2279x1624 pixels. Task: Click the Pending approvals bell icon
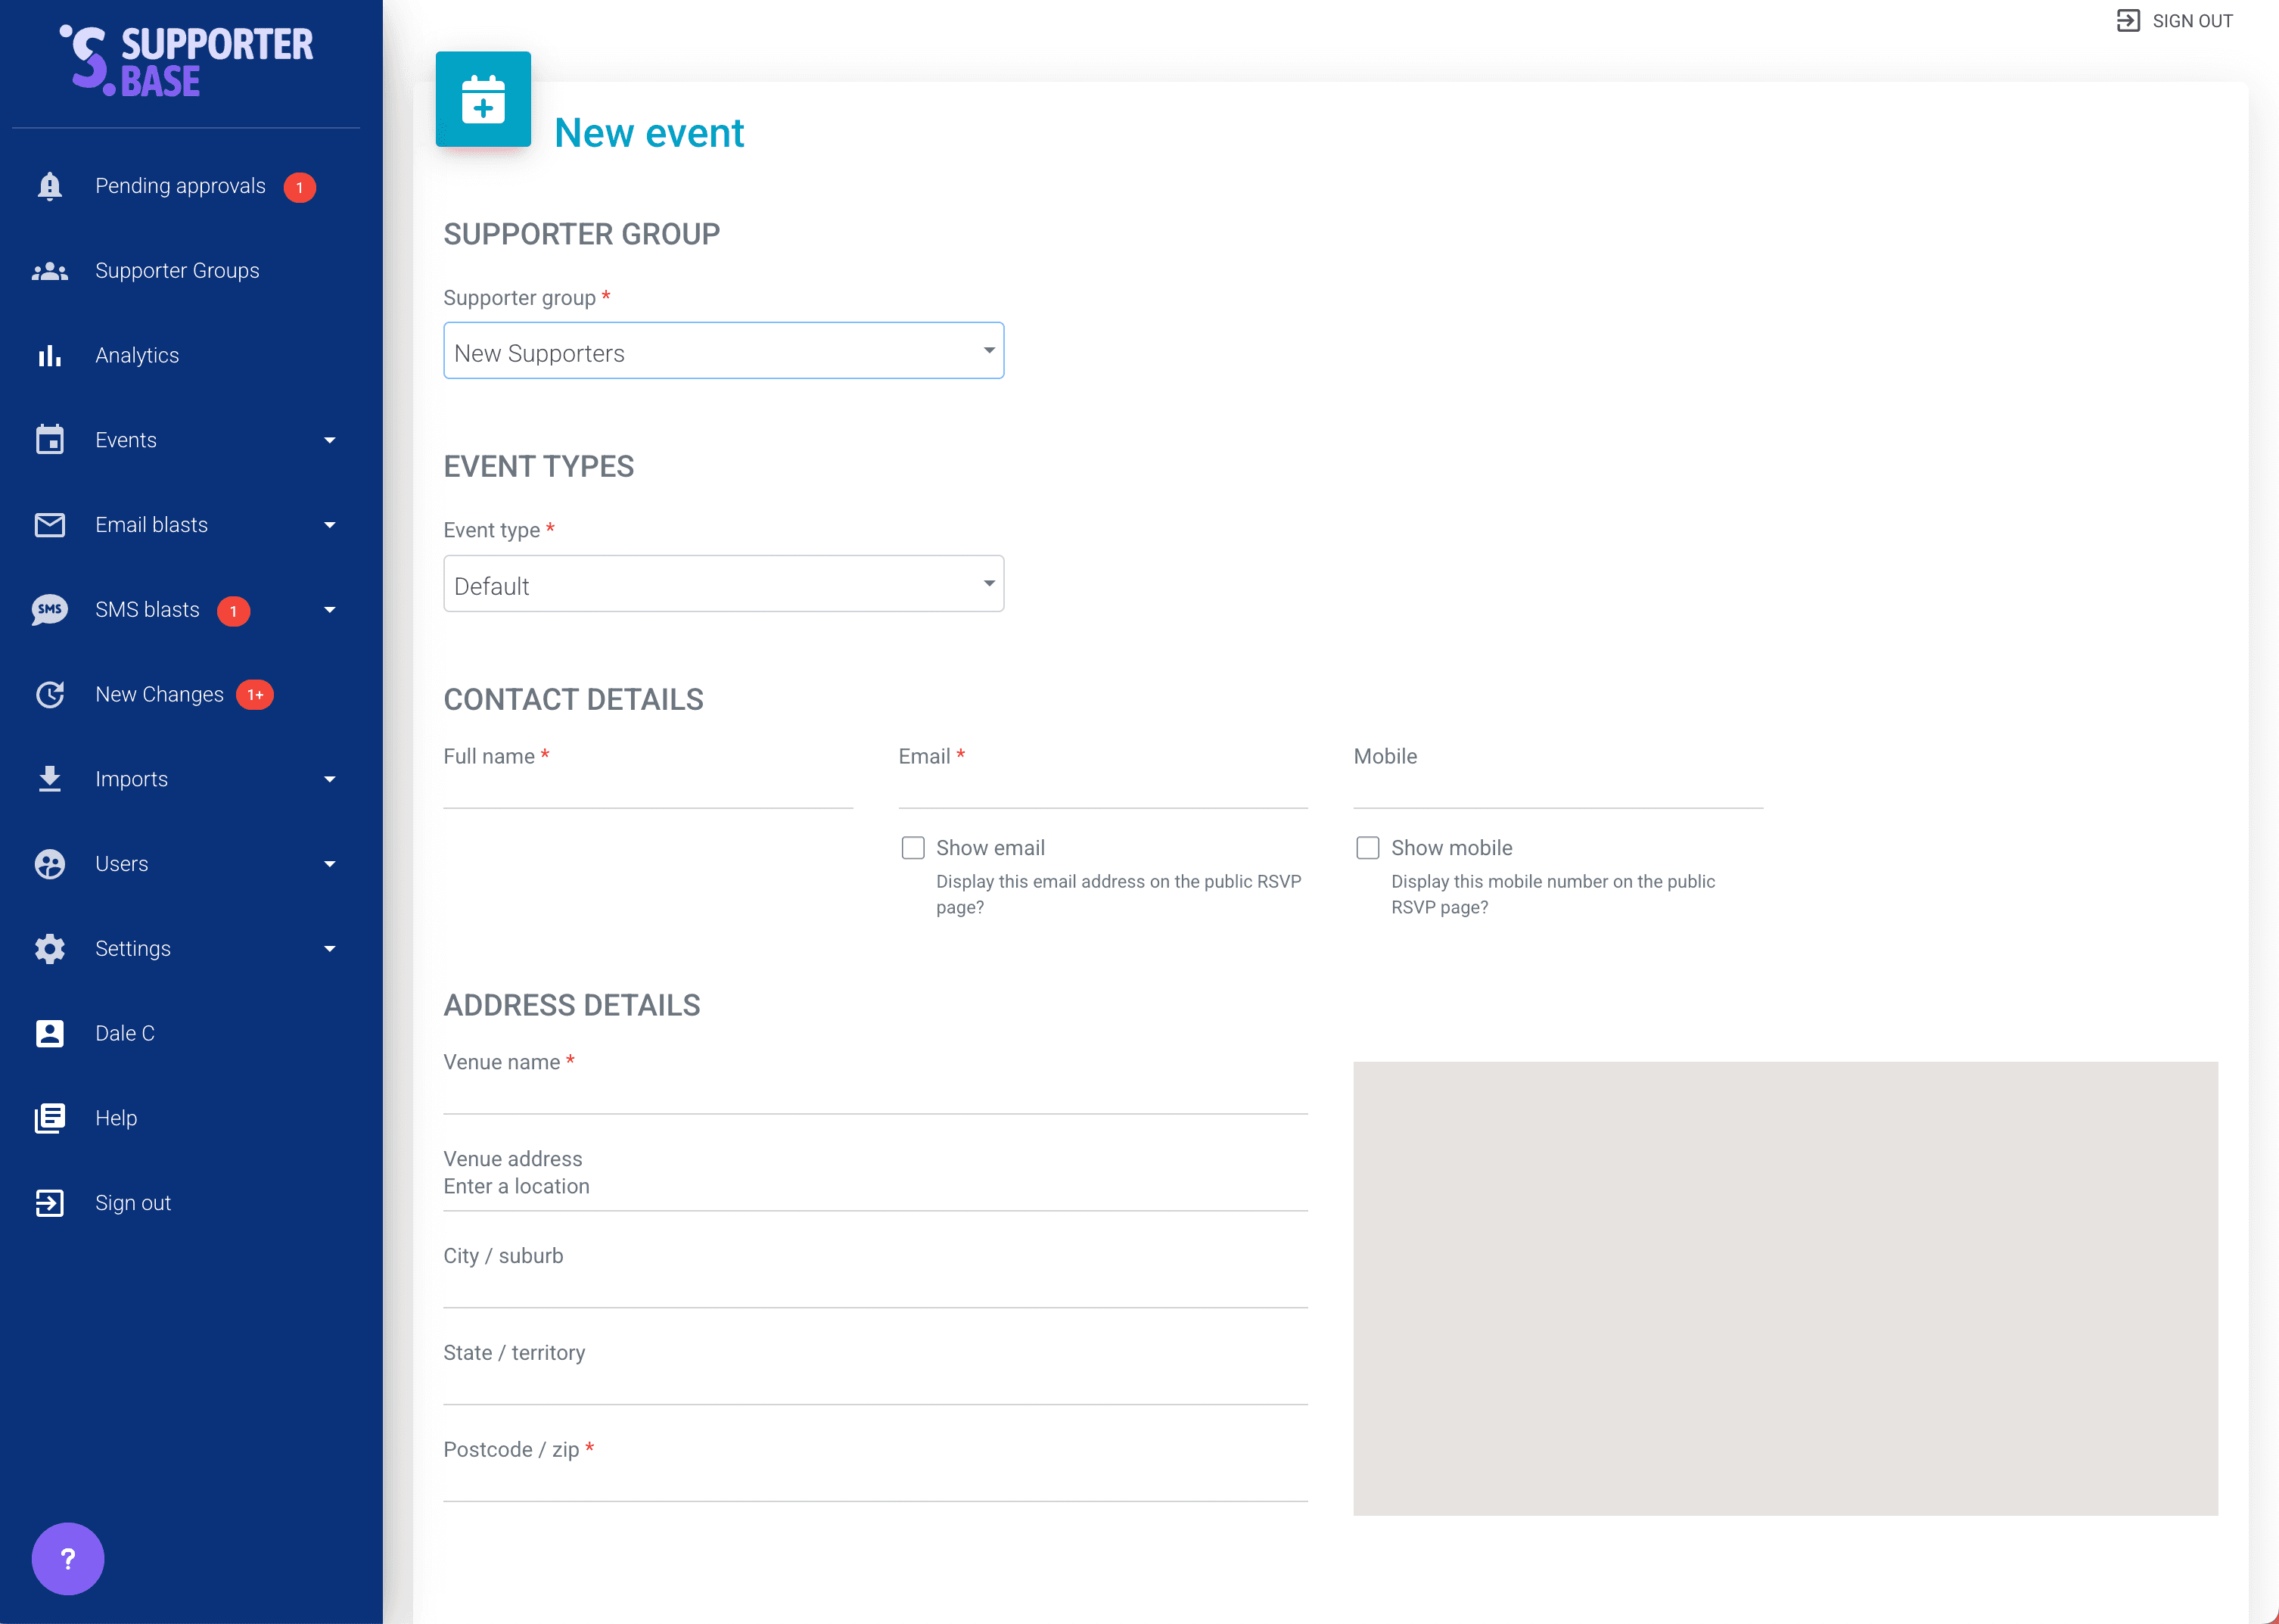coord(49,186)
